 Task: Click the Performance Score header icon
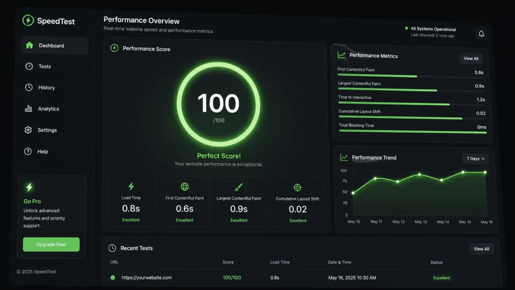tap(114, 48)
